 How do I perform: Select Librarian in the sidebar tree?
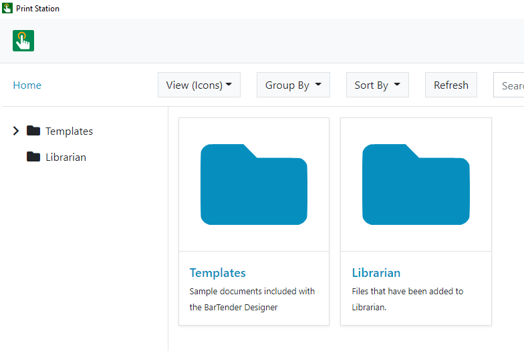pos(65,157)
